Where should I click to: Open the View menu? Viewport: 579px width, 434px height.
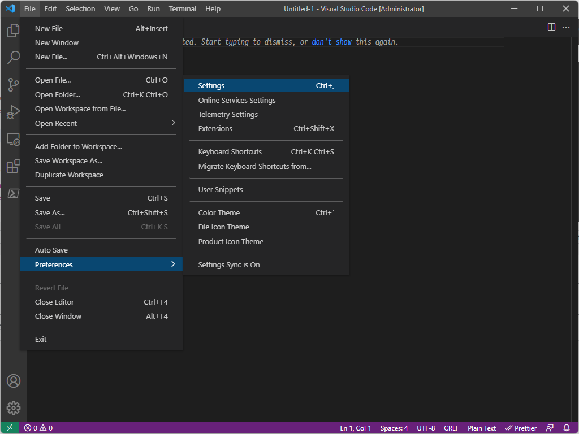point(111,8)
